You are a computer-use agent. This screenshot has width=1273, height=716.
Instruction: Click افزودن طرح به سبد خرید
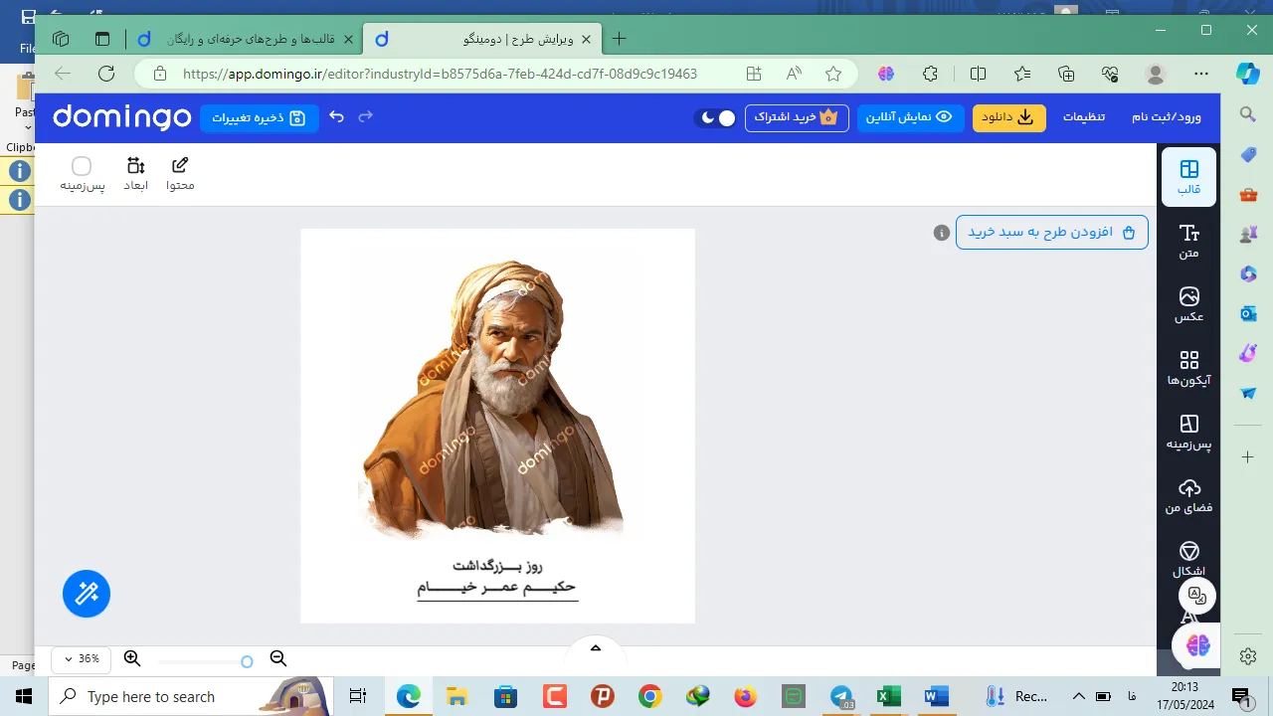click(x=1052, y=232)
